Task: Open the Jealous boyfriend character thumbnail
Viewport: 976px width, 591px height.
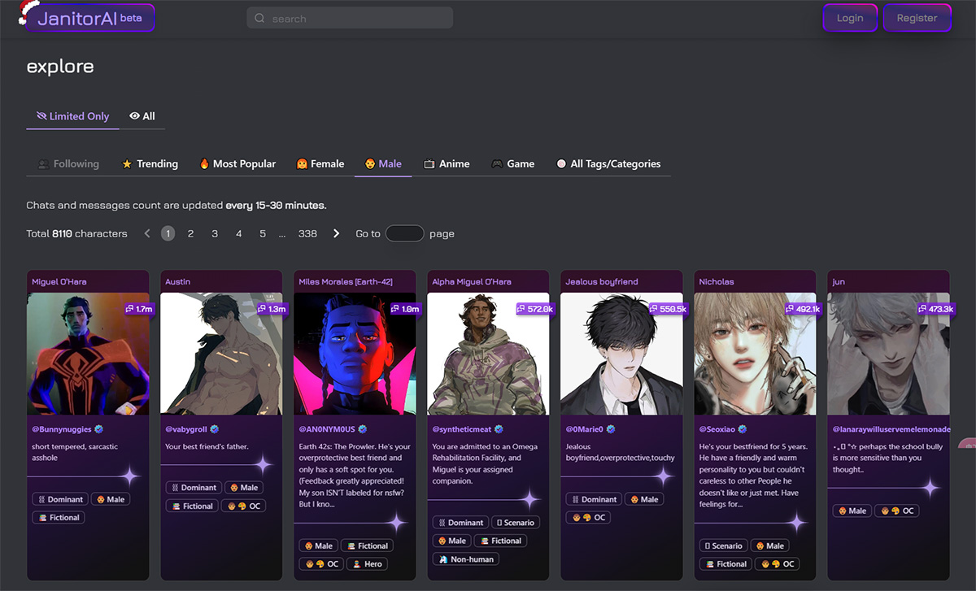Action: pos(621,354)
